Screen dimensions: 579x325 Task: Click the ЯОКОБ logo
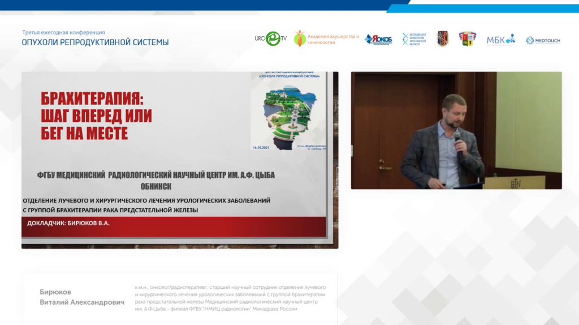click(x=378, y=39)
